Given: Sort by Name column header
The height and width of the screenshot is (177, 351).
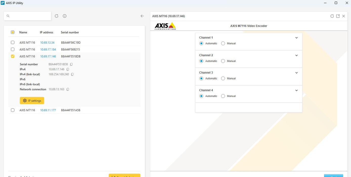Looking at the screenshot, I should click(23, 32).
